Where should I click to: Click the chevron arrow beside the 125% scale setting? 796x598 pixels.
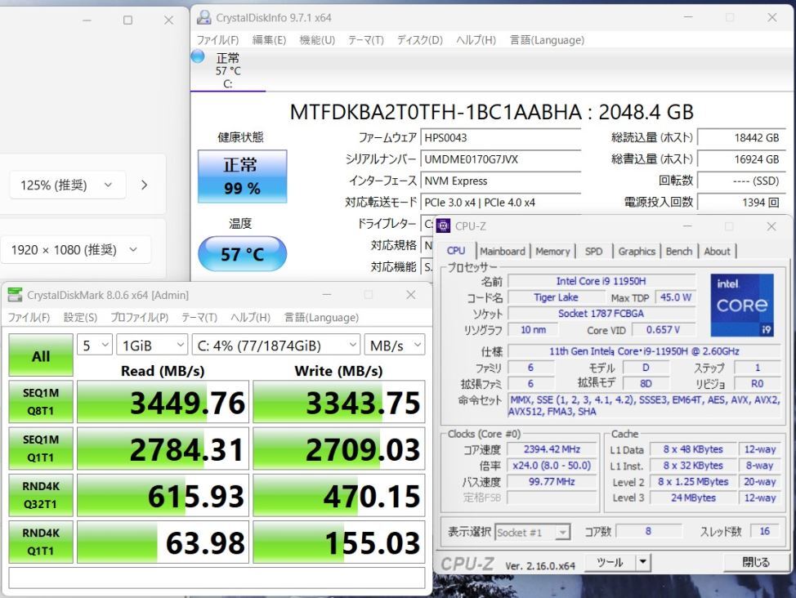[145, 185]
